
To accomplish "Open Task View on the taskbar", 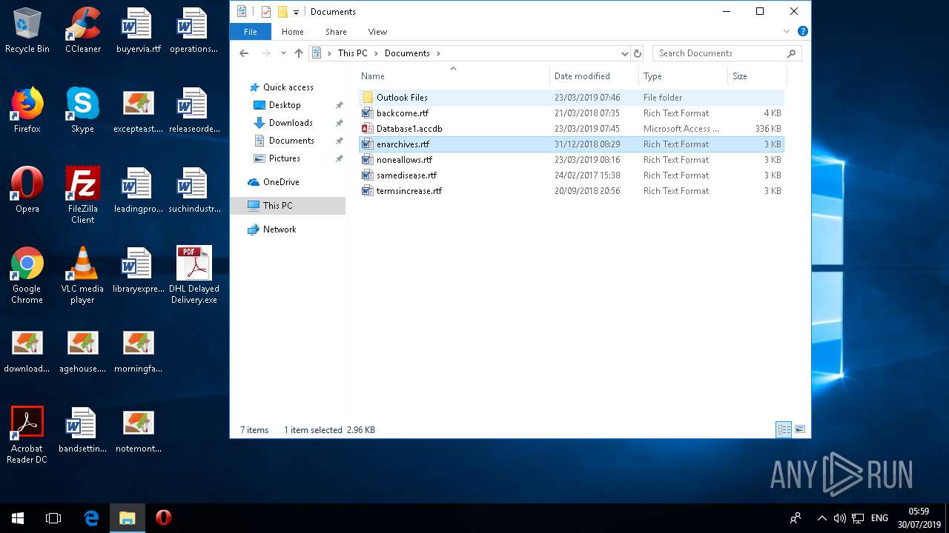I will coord(53,518).
